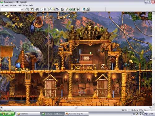Click the Windows Start button
This screenshot has width=155, height=116.
7,114
